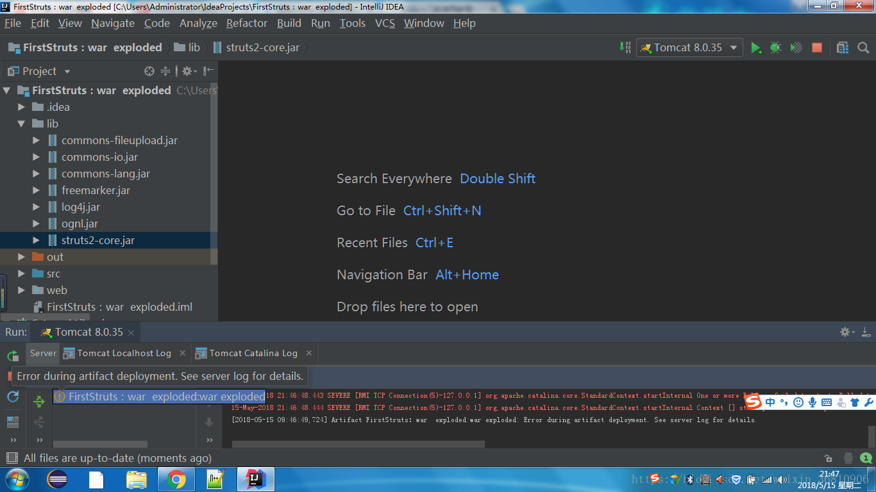
Task: Open the Refactor menu
Action: pos(247,23)
